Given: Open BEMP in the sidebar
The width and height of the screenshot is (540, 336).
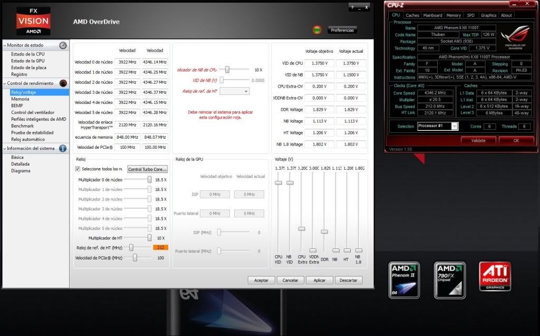Looking at the screenshot, I should click(17, 106).
